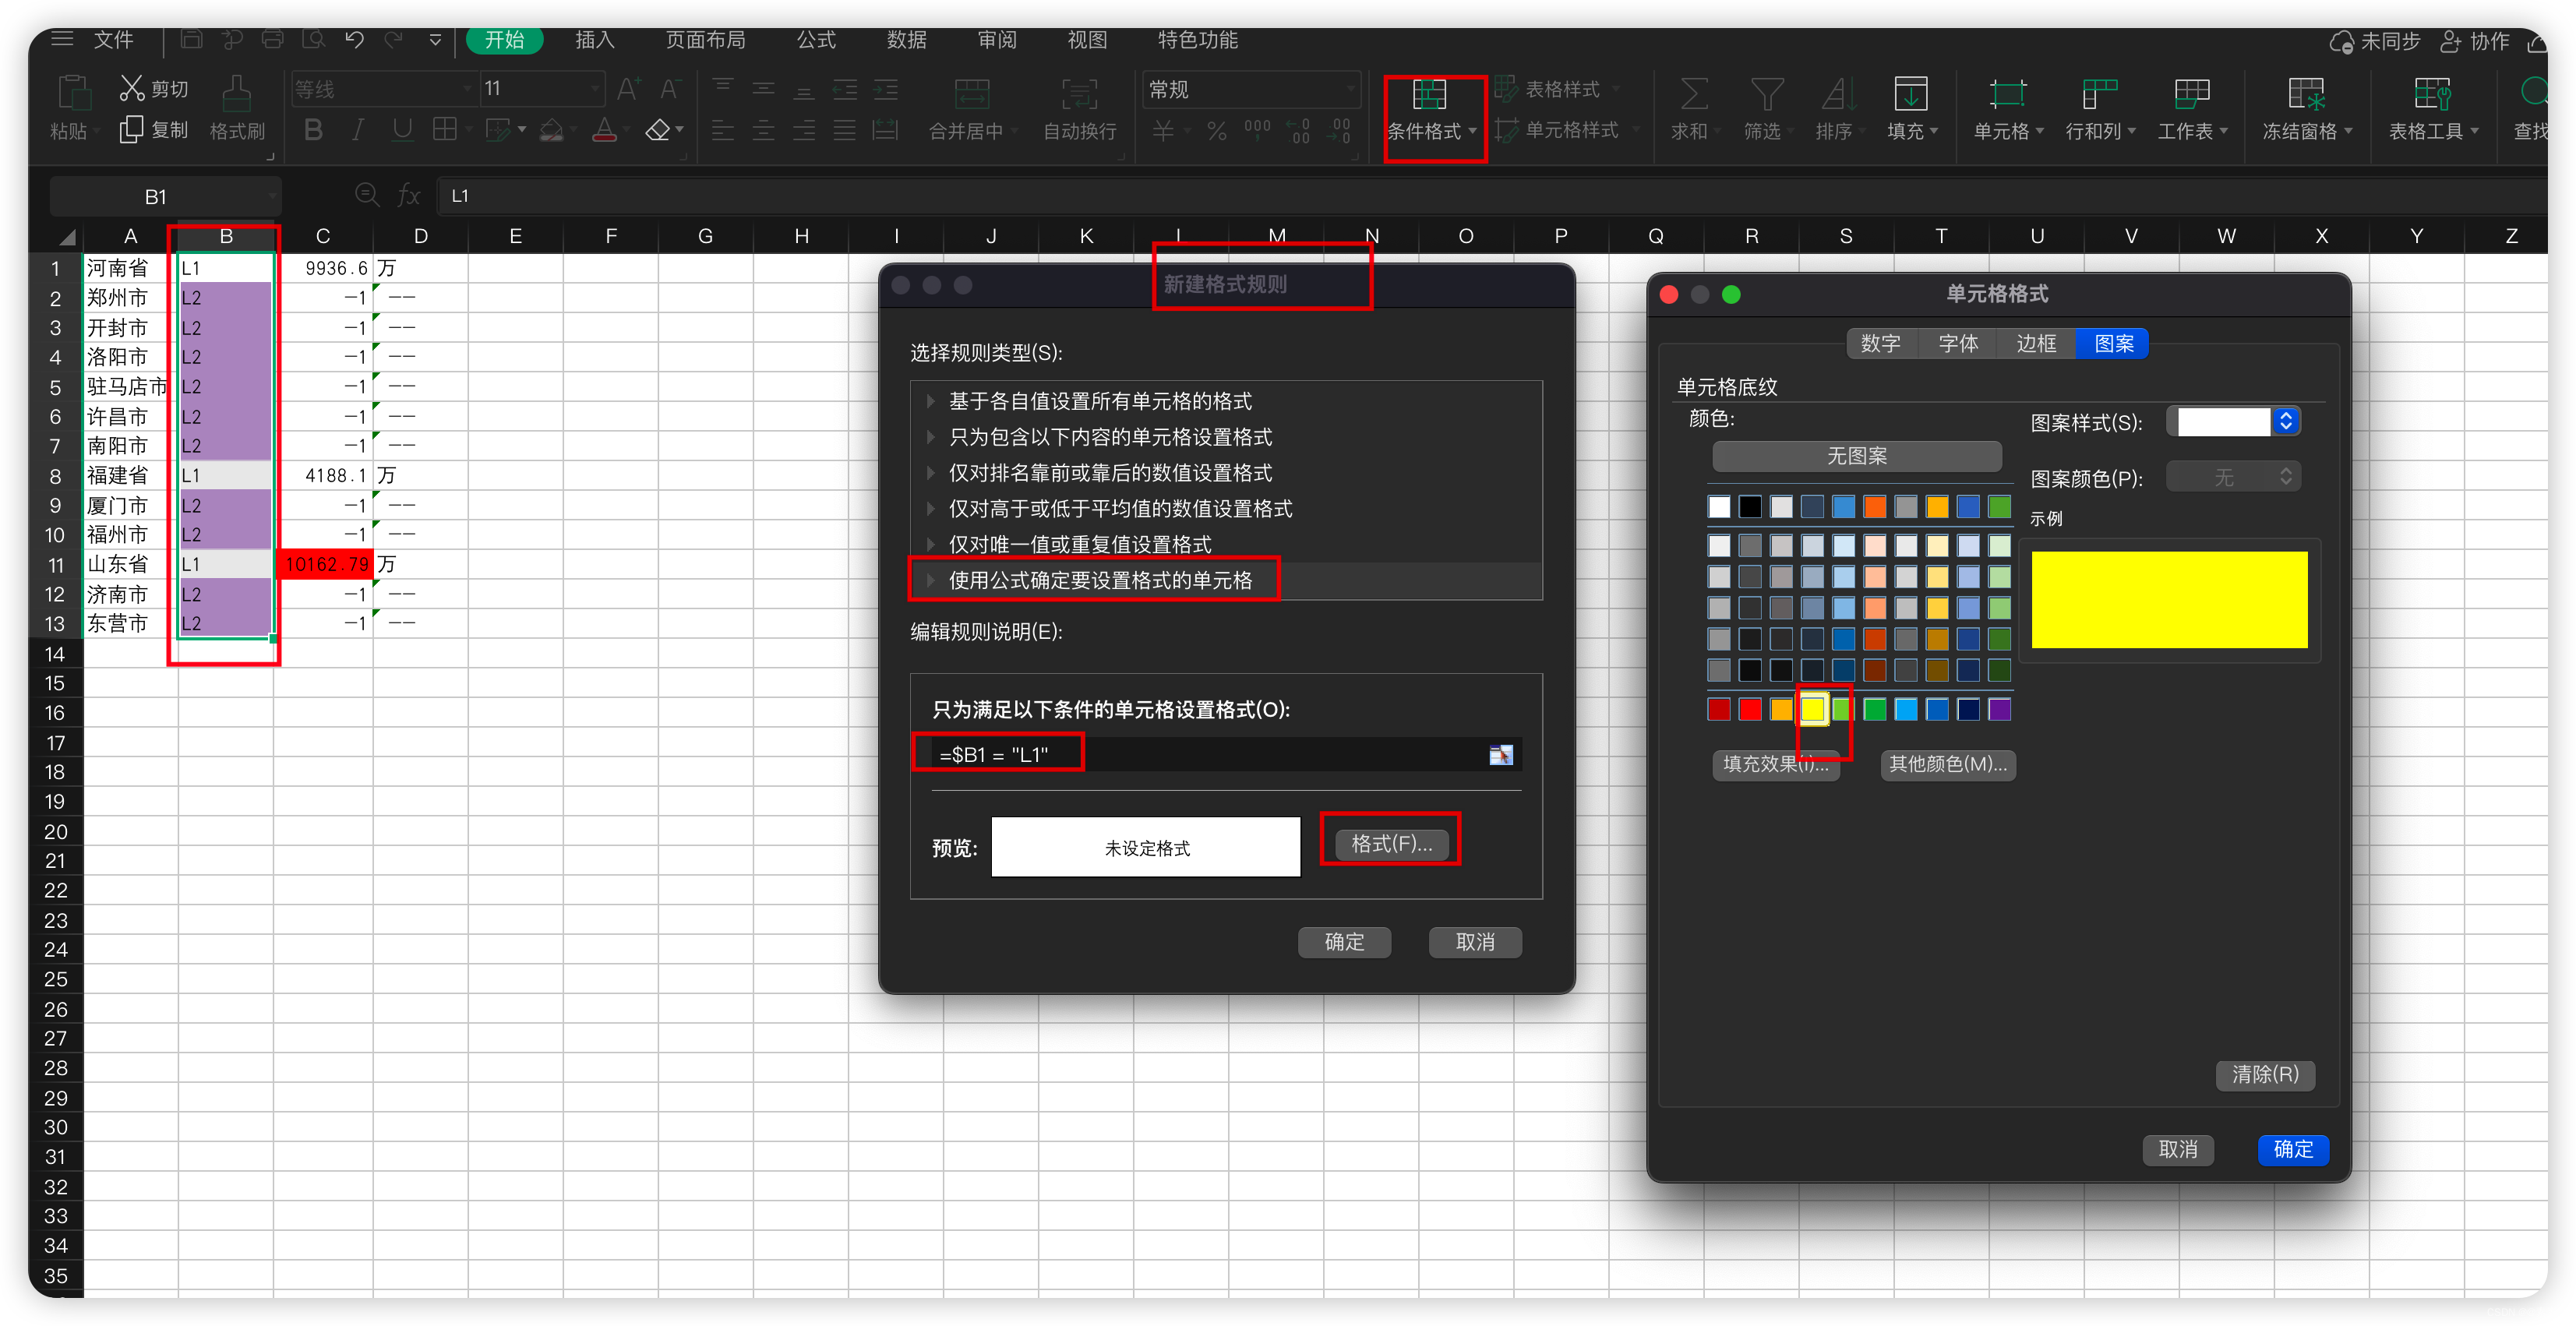The height and width of the screenshot is (1326, 2576).
Task: Click the 其他颜色(M)... button
Action: tap(1948, 764)
